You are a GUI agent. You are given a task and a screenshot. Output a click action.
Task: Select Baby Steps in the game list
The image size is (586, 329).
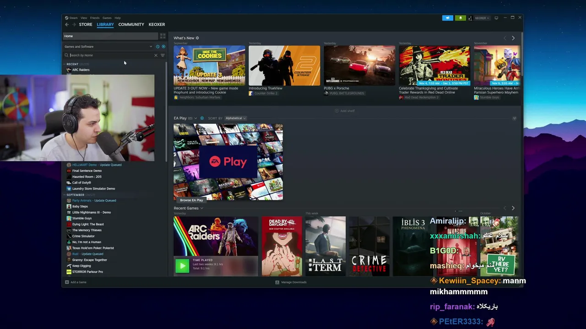point(77,207)
